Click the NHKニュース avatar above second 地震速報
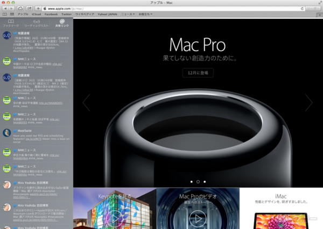This screenshot has height=229, width=323. coord(7,61)
